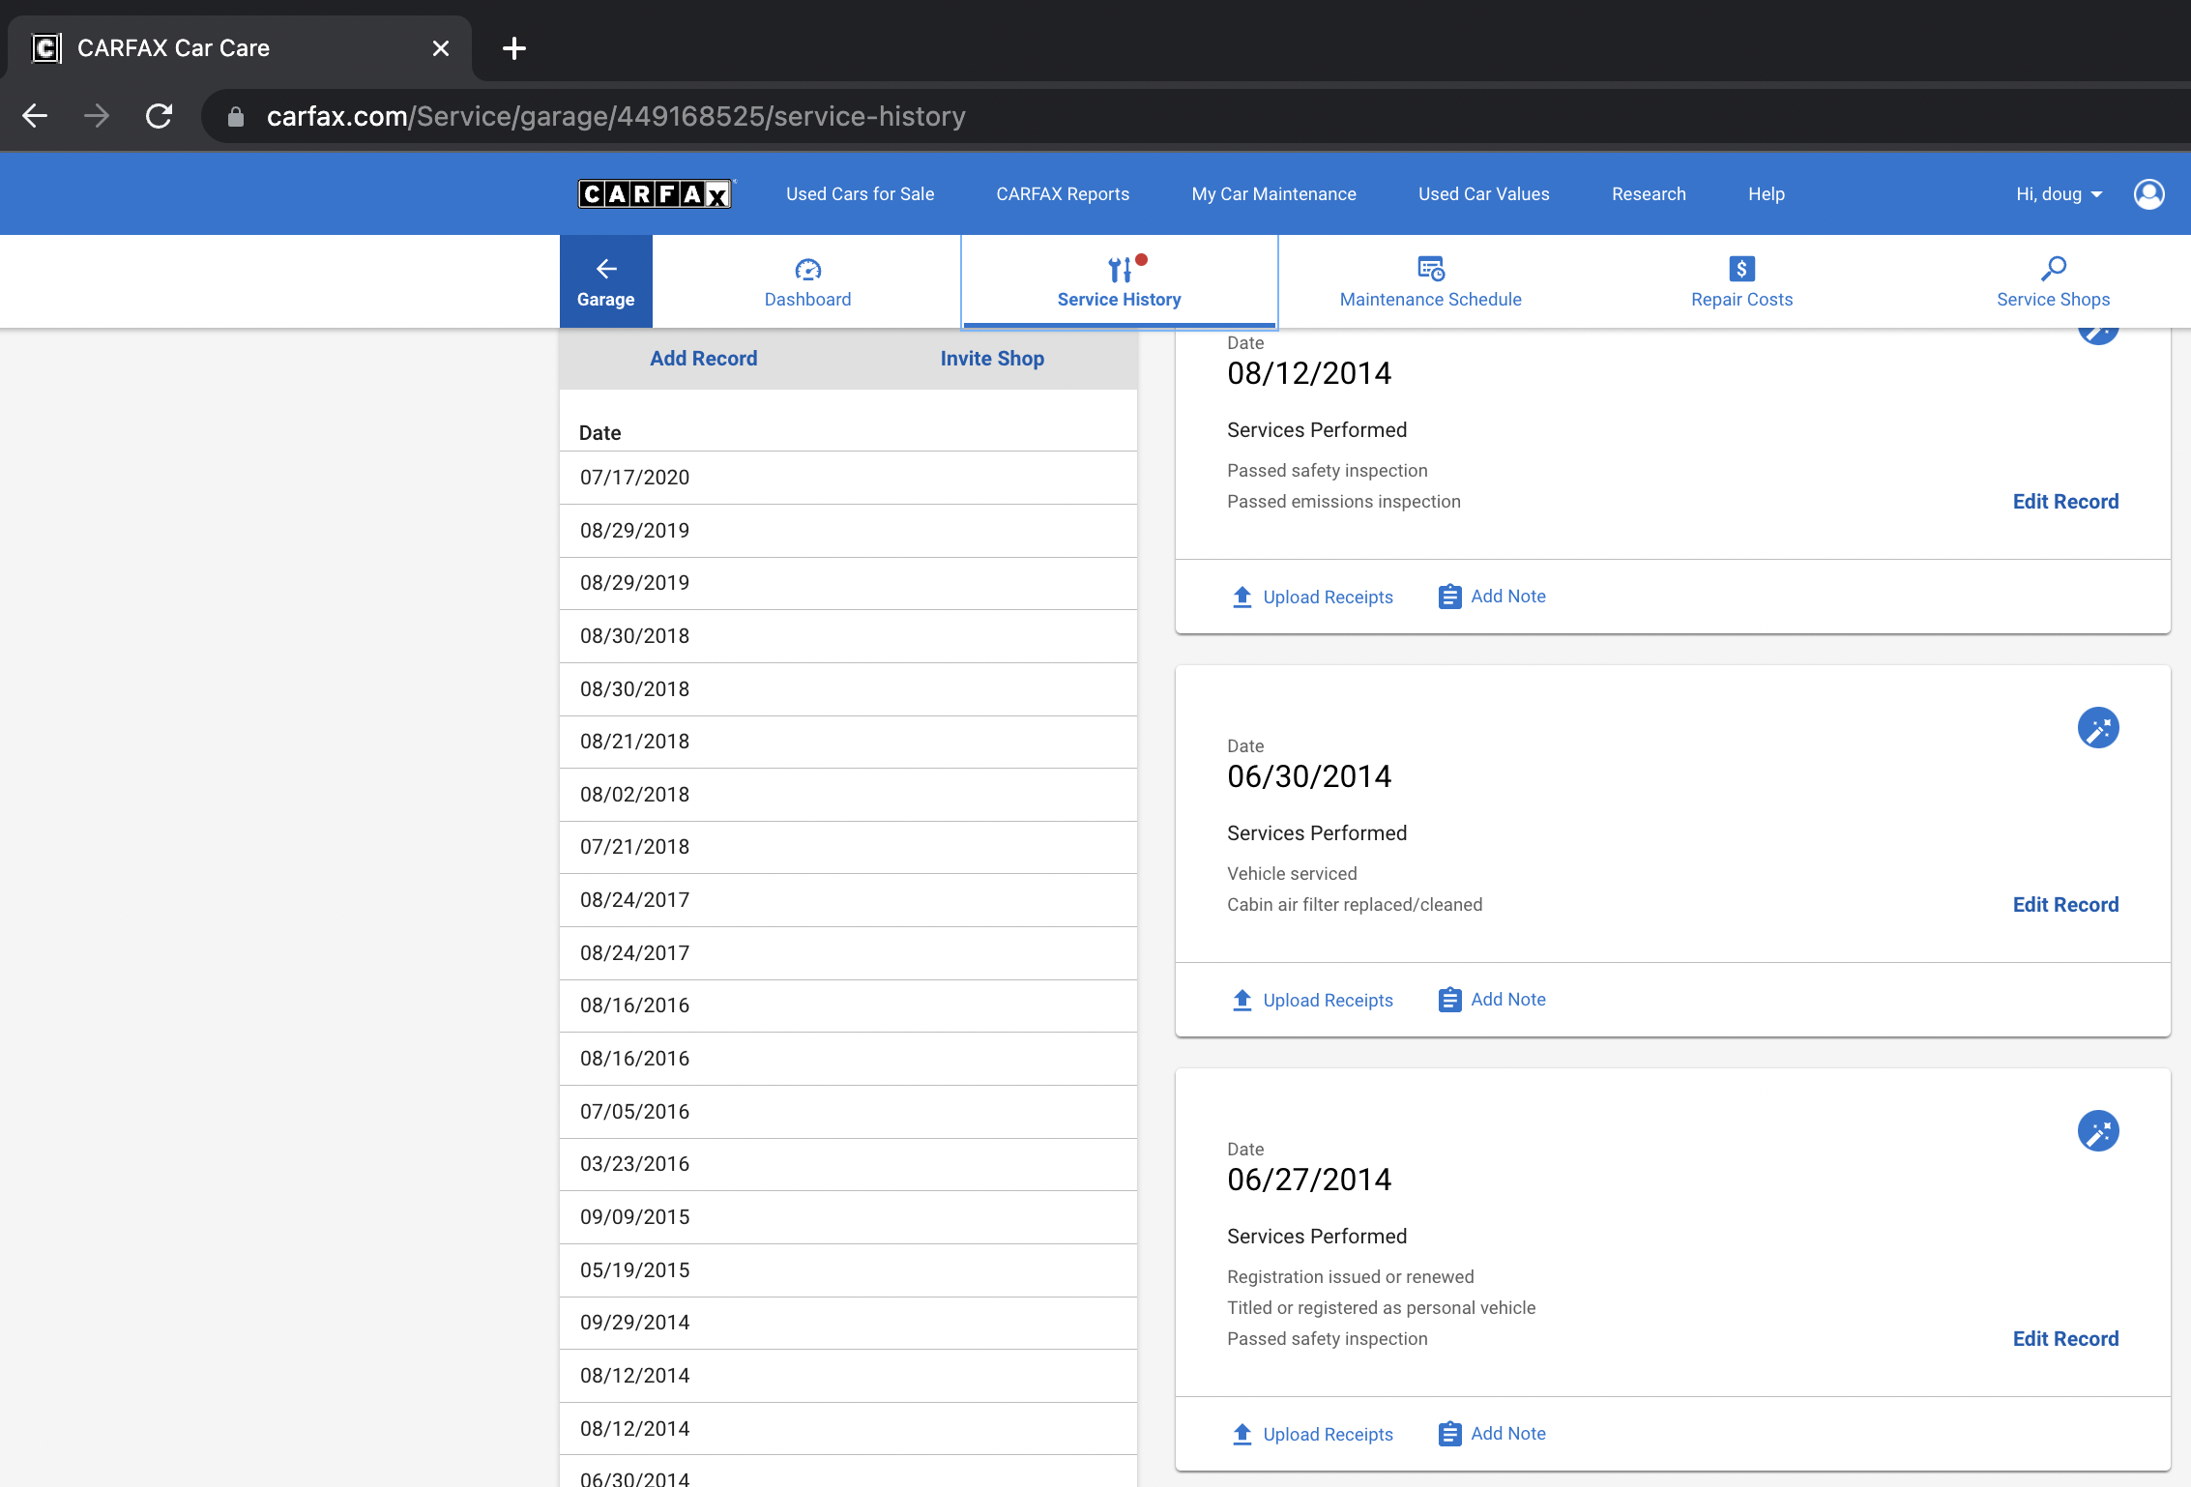2191x1487 pixels.
Task: Open Used Cars for Sale menu
Action: pyautogui.click(x=860, y=194)
